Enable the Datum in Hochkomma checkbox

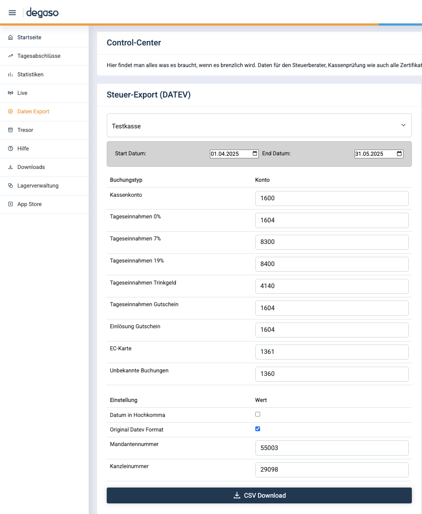pos(258,414)
